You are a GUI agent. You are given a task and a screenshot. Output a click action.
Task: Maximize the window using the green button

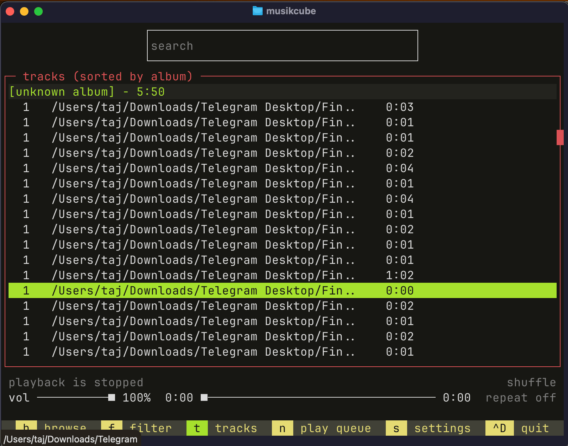pos(38,11)
